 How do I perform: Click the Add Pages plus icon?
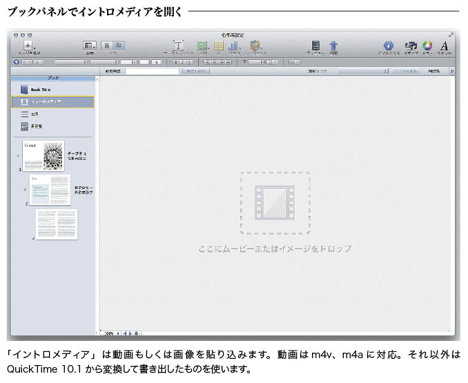click(28, 46)
